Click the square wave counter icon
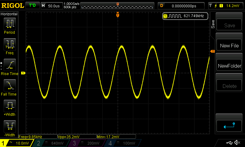Viewport: 245px width, 147px height. (x=175, y=16)
